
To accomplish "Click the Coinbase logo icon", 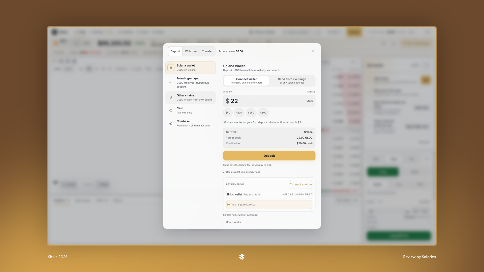I will (171, 123).
